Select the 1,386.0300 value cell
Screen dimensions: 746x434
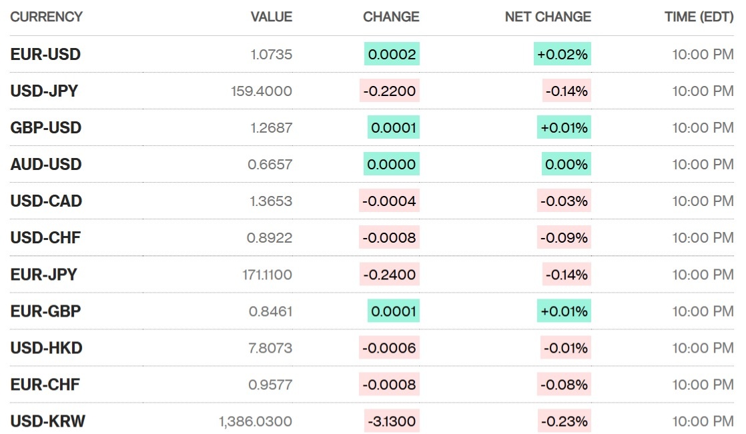click(x=256, y=421)
